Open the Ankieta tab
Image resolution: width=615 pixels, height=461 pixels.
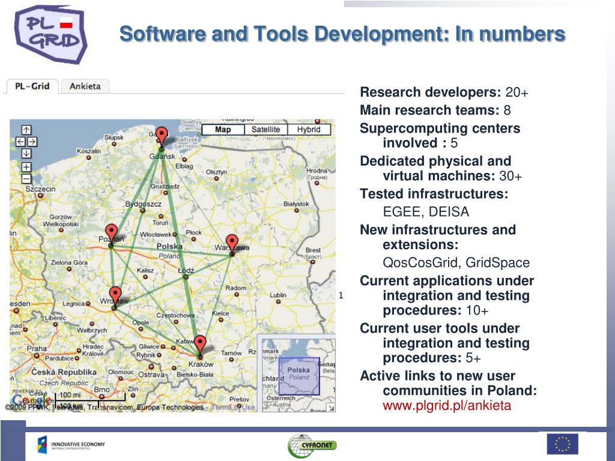(85, 86)
